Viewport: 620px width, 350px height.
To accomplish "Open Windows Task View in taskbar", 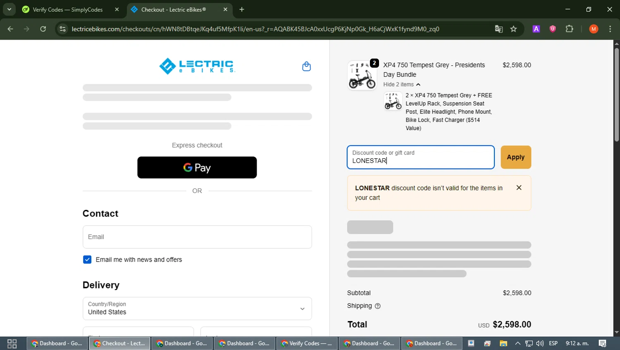I will [12, 343].
